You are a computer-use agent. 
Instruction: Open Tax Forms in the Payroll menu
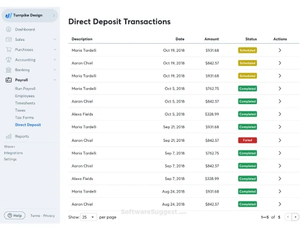pos(24,118)
